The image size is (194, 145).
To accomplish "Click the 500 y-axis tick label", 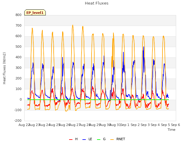I will [x=18, y=47].
